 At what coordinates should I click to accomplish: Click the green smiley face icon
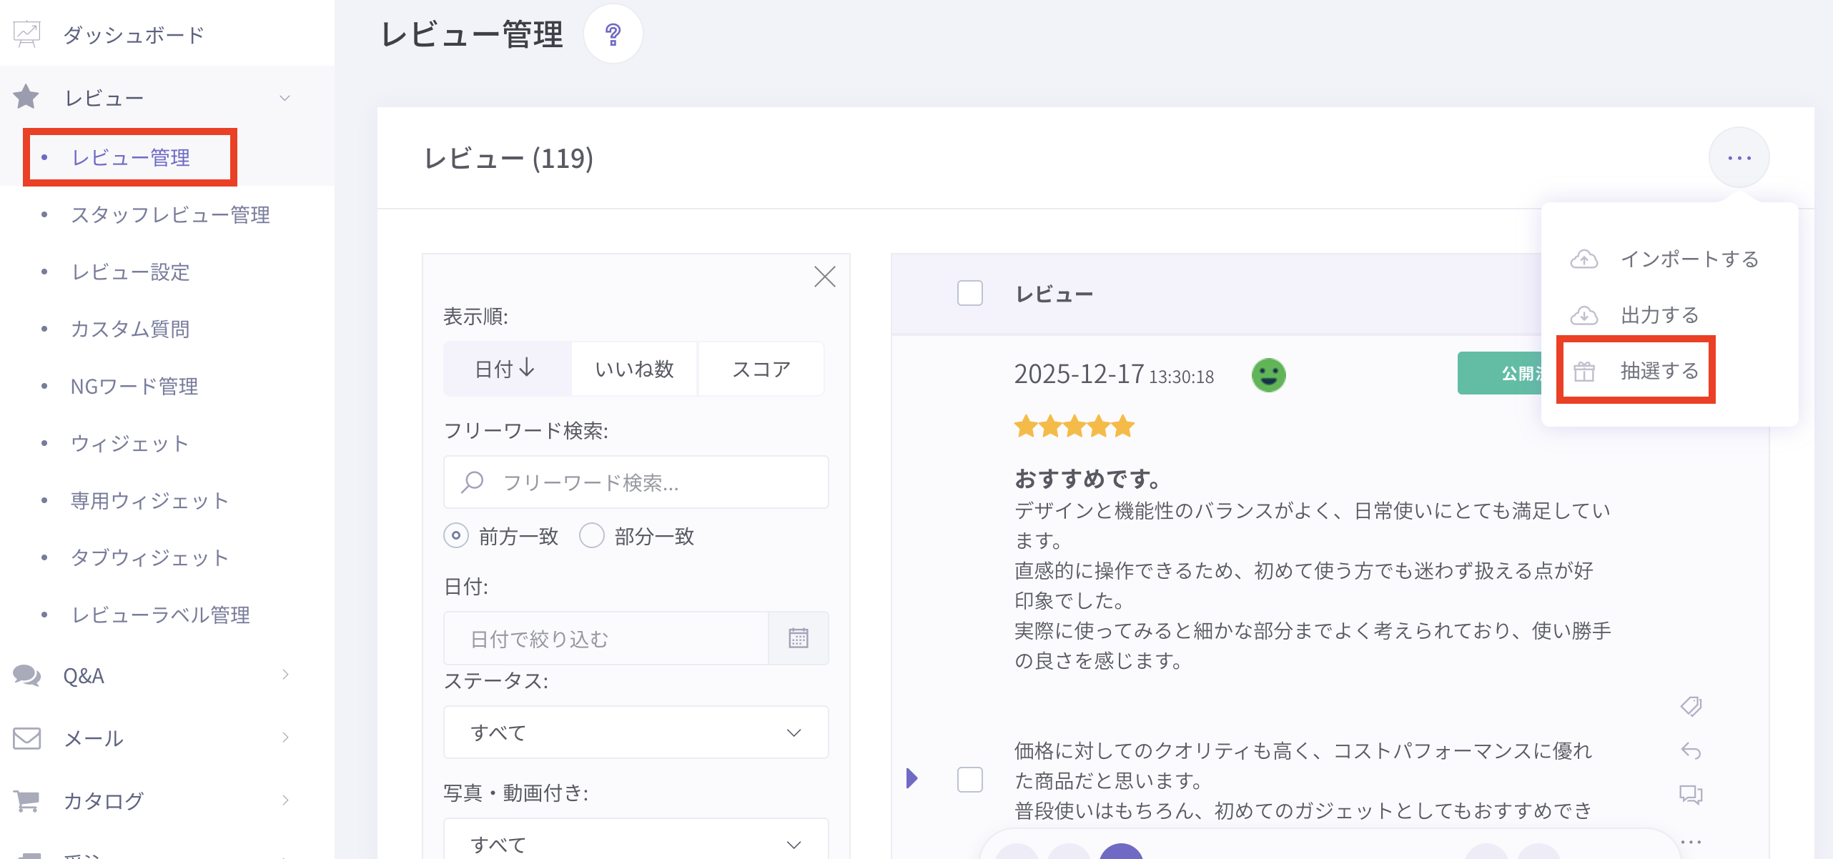point(1268,374)
